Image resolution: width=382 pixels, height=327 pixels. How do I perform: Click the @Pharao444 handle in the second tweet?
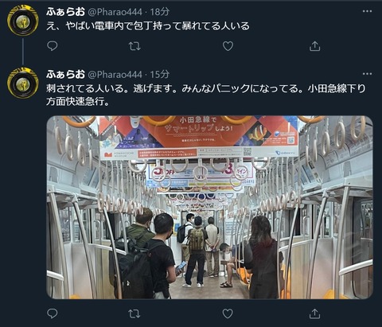pos(115,75)
